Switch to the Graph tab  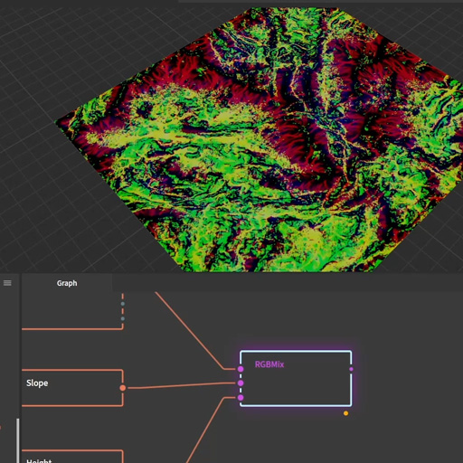(67, 283)
